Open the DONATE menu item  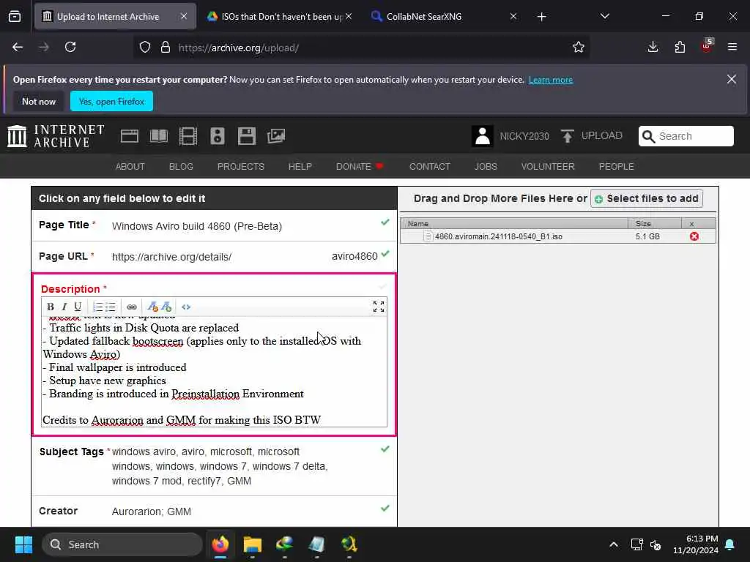(360, 166)
